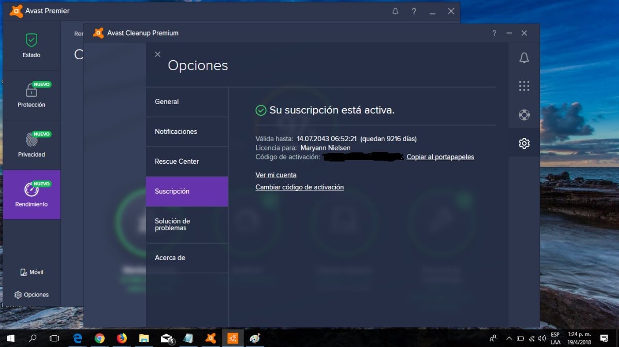Open taskbar clock and date

point(580,338)
